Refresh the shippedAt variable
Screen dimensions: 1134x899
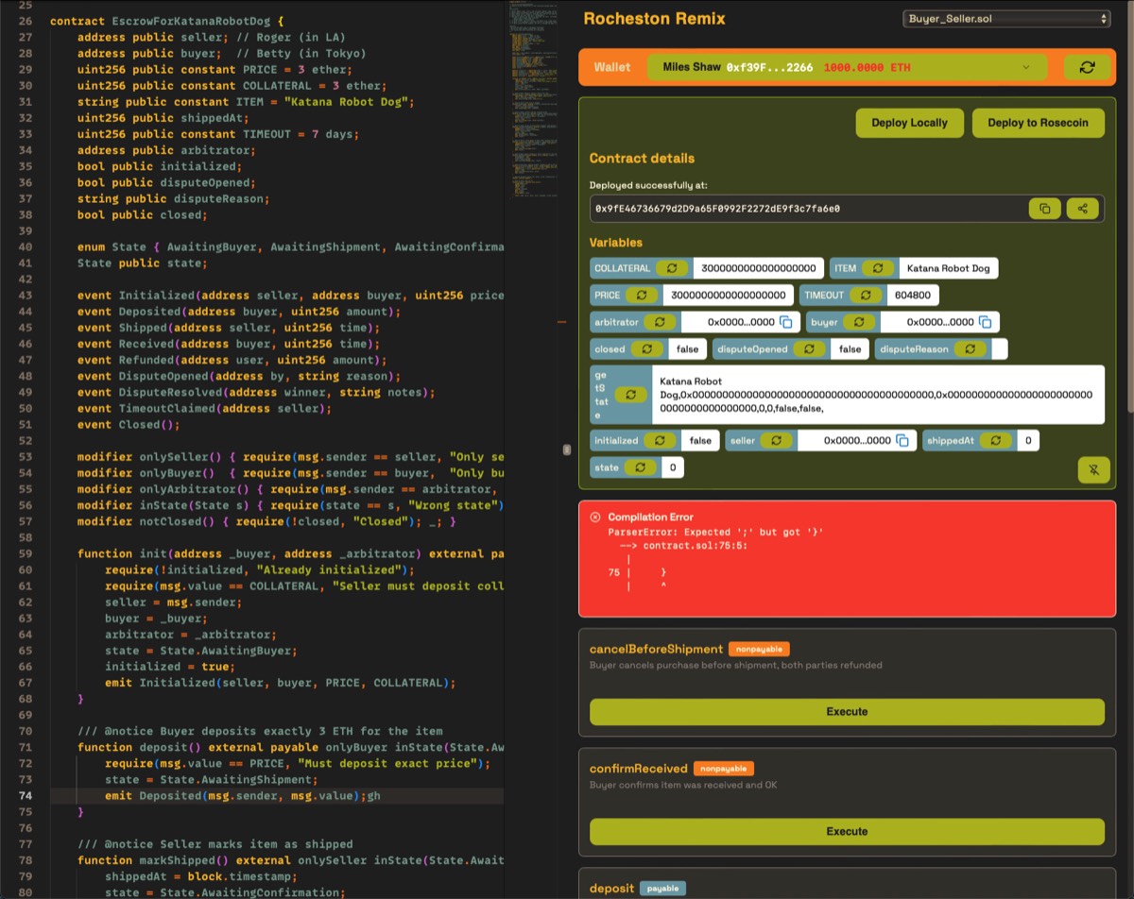[994, 440]
